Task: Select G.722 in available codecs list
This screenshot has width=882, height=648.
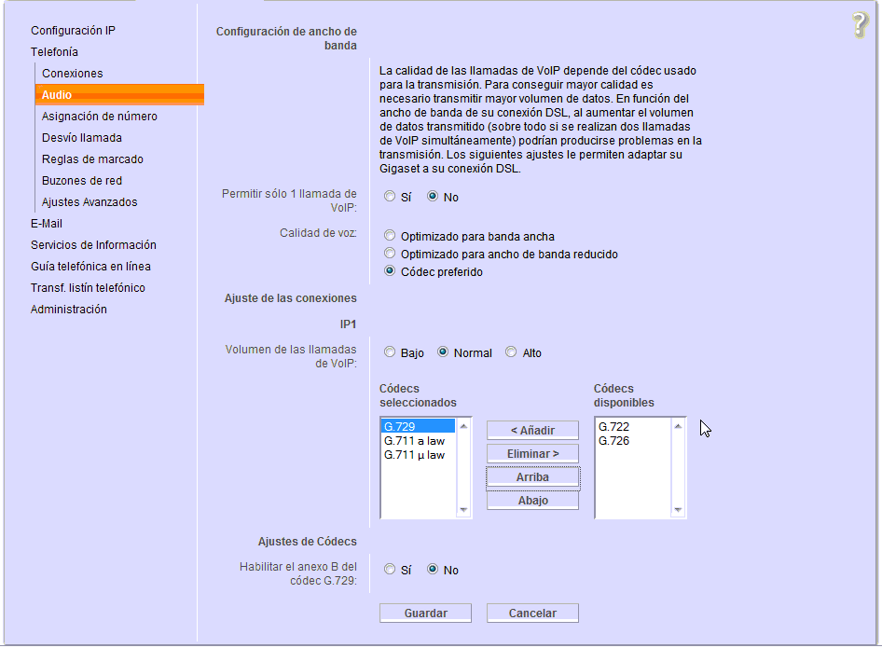Action: 613,427
